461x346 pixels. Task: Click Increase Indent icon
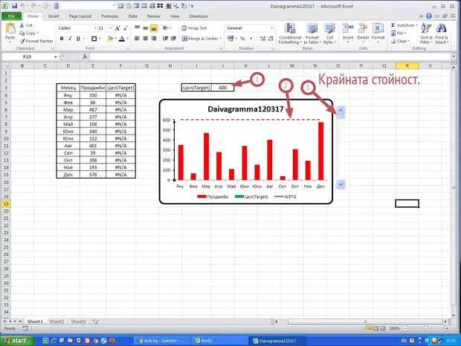click(173, 39)
